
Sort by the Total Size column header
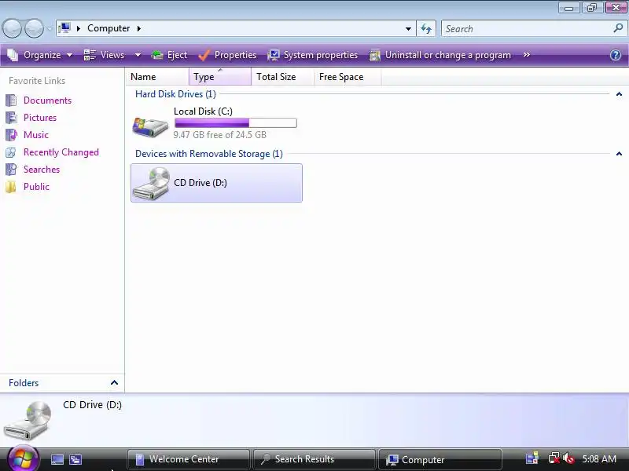pyautogui.click(x=282, y=76)
